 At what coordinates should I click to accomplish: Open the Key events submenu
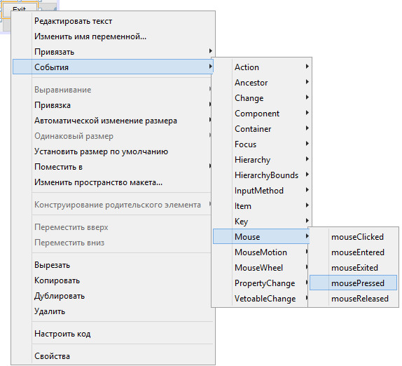pos(261,221)
